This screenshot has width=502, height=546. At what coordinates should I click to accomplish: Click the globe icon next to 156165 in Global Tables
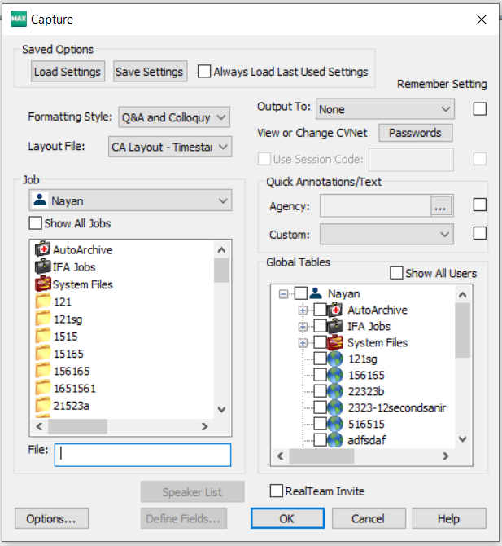335,375
